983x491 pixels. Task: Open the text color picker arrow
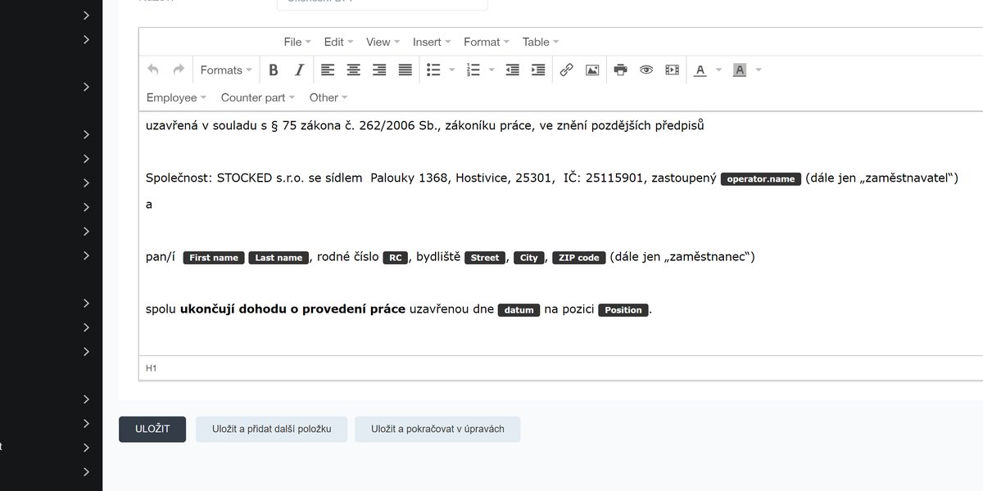(719, 70)
